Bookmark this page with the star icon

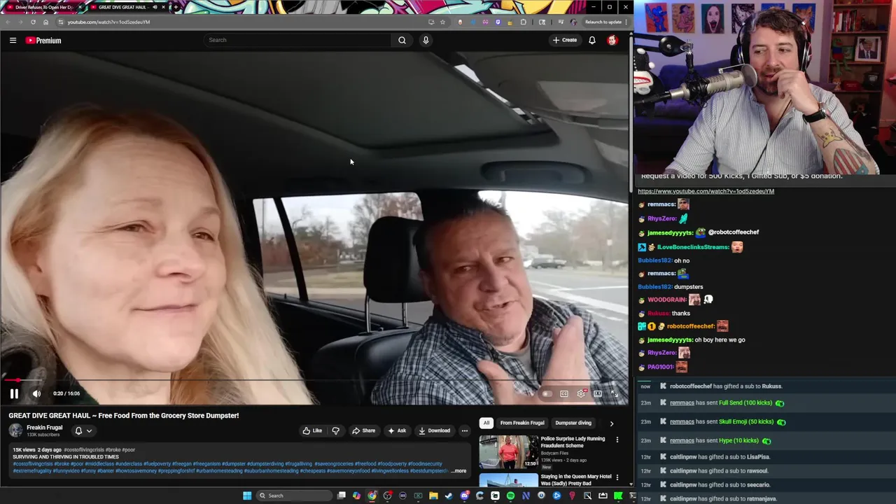point(442,22)
